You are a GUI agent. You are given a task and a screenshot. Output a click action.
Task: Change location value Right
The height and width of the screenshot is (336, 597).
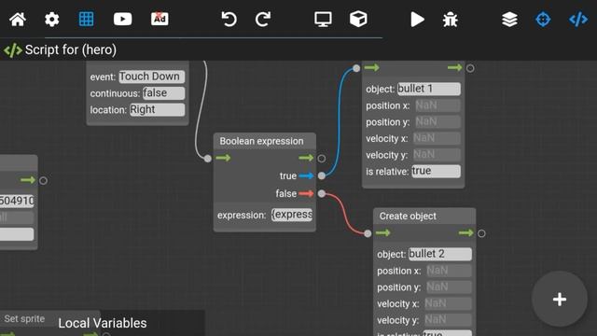coord(158,110)
